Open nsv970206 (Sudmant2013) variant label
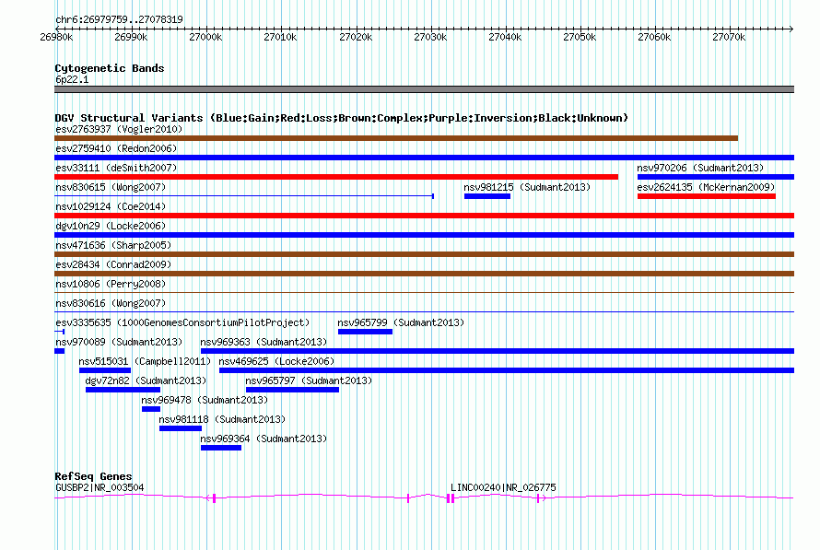The width and height of the screenshot is (820, 550). pos(700,168)
